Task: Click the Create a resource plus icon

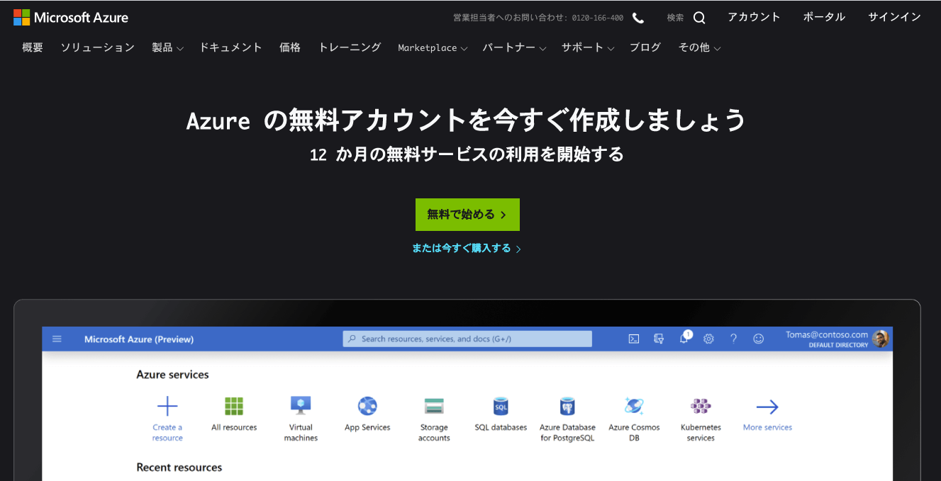Action: pos(167,406)
